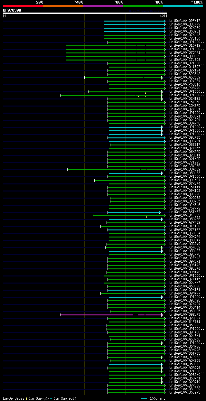Image resolution: width=206 pixels, height=401 pixels.
Task: Select the UniRef100_A7P282 hit
Action: click(x=185, y=357)
